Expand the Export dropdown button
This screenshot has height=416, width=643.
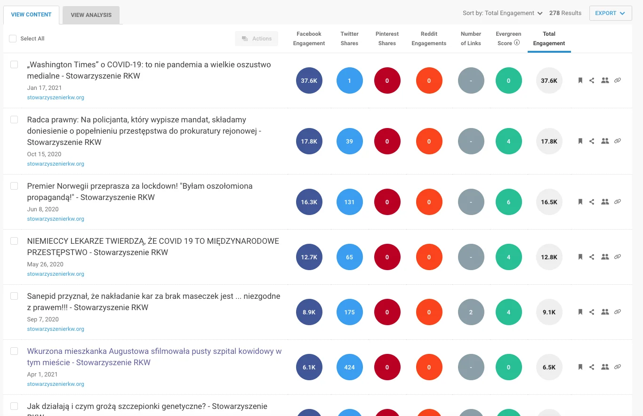click(610, 13)
